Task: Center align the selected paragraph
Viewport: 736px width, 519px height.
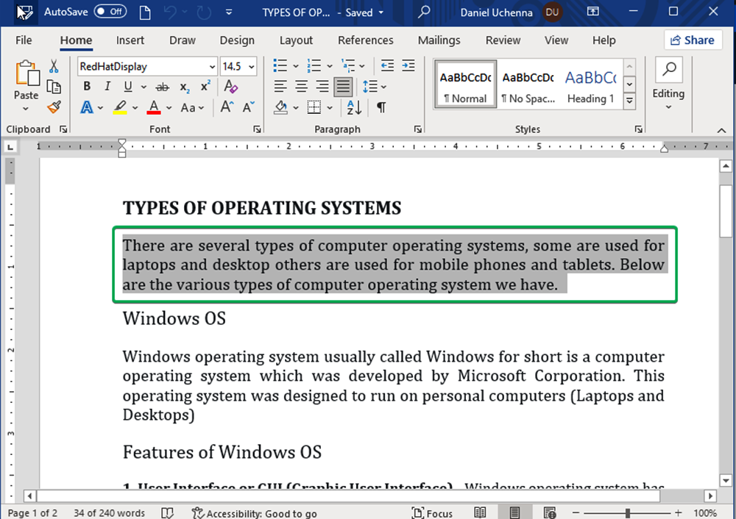Action: click(302, 87)
